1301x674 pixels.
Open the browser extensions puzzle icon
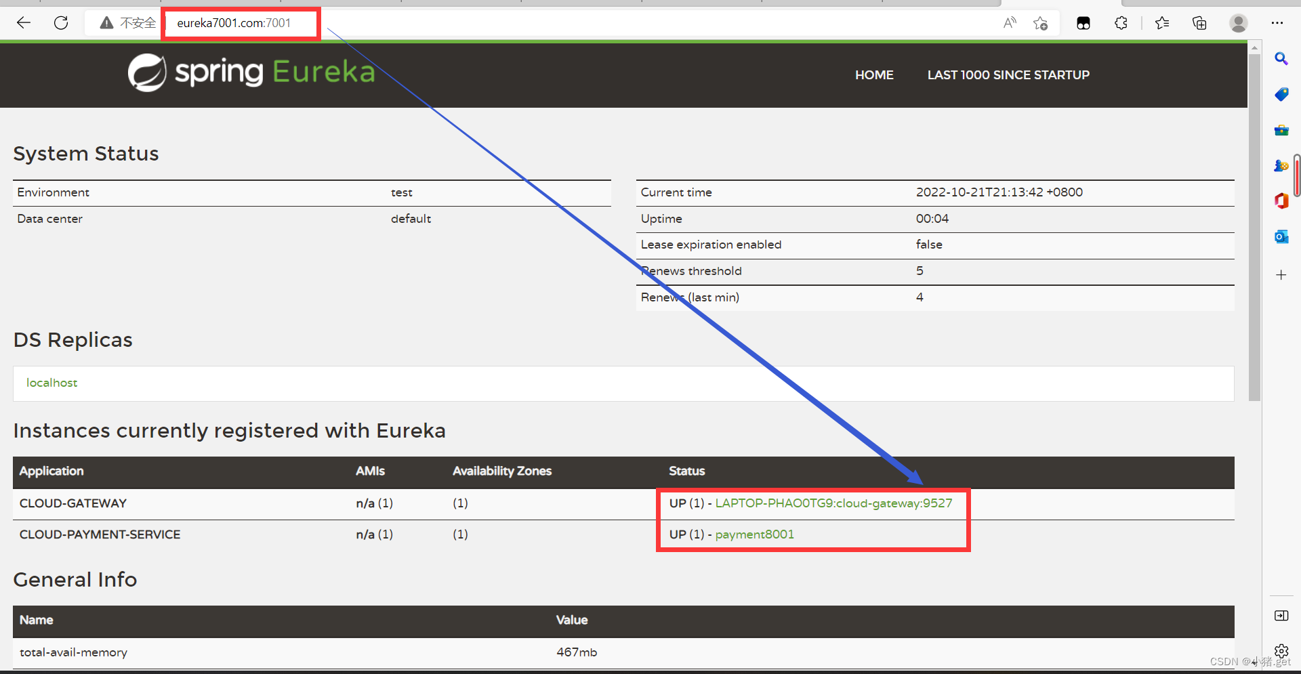pos(1121,23)
